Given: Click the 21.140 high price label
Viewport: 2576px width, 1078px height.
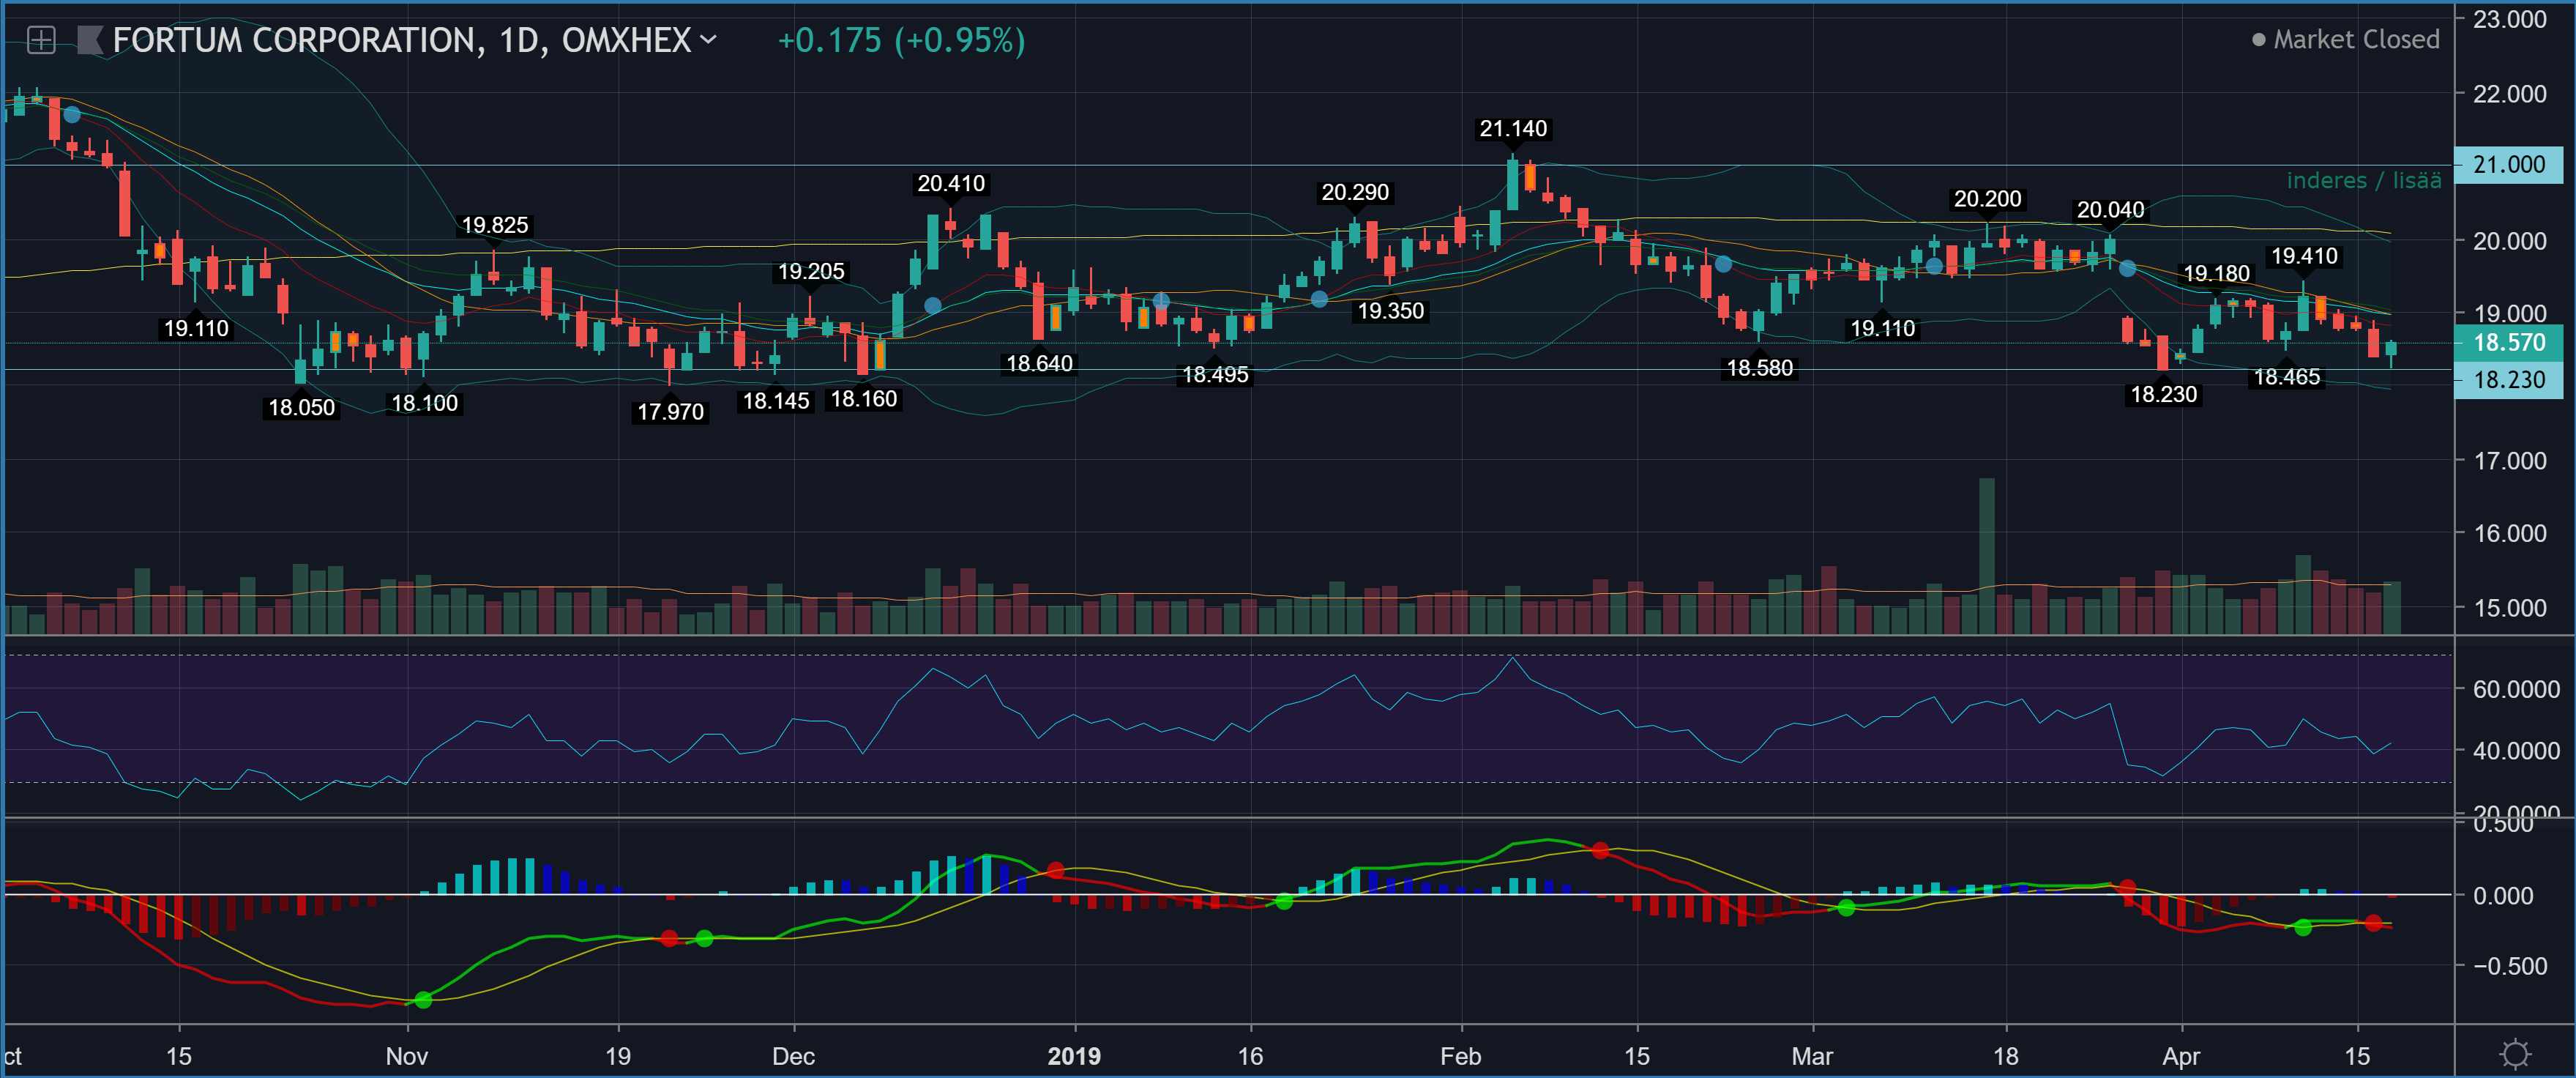Looking at the screenshot, I should (1513, 129).
